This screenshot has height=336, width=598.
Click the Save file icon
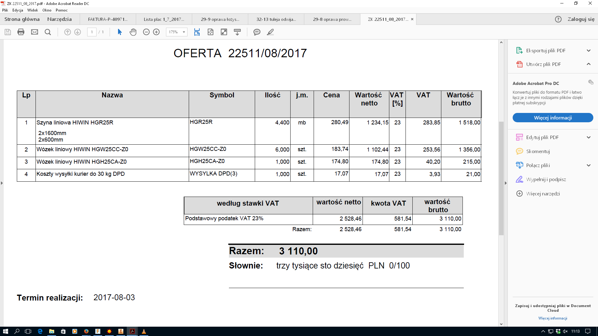point(8,32)
